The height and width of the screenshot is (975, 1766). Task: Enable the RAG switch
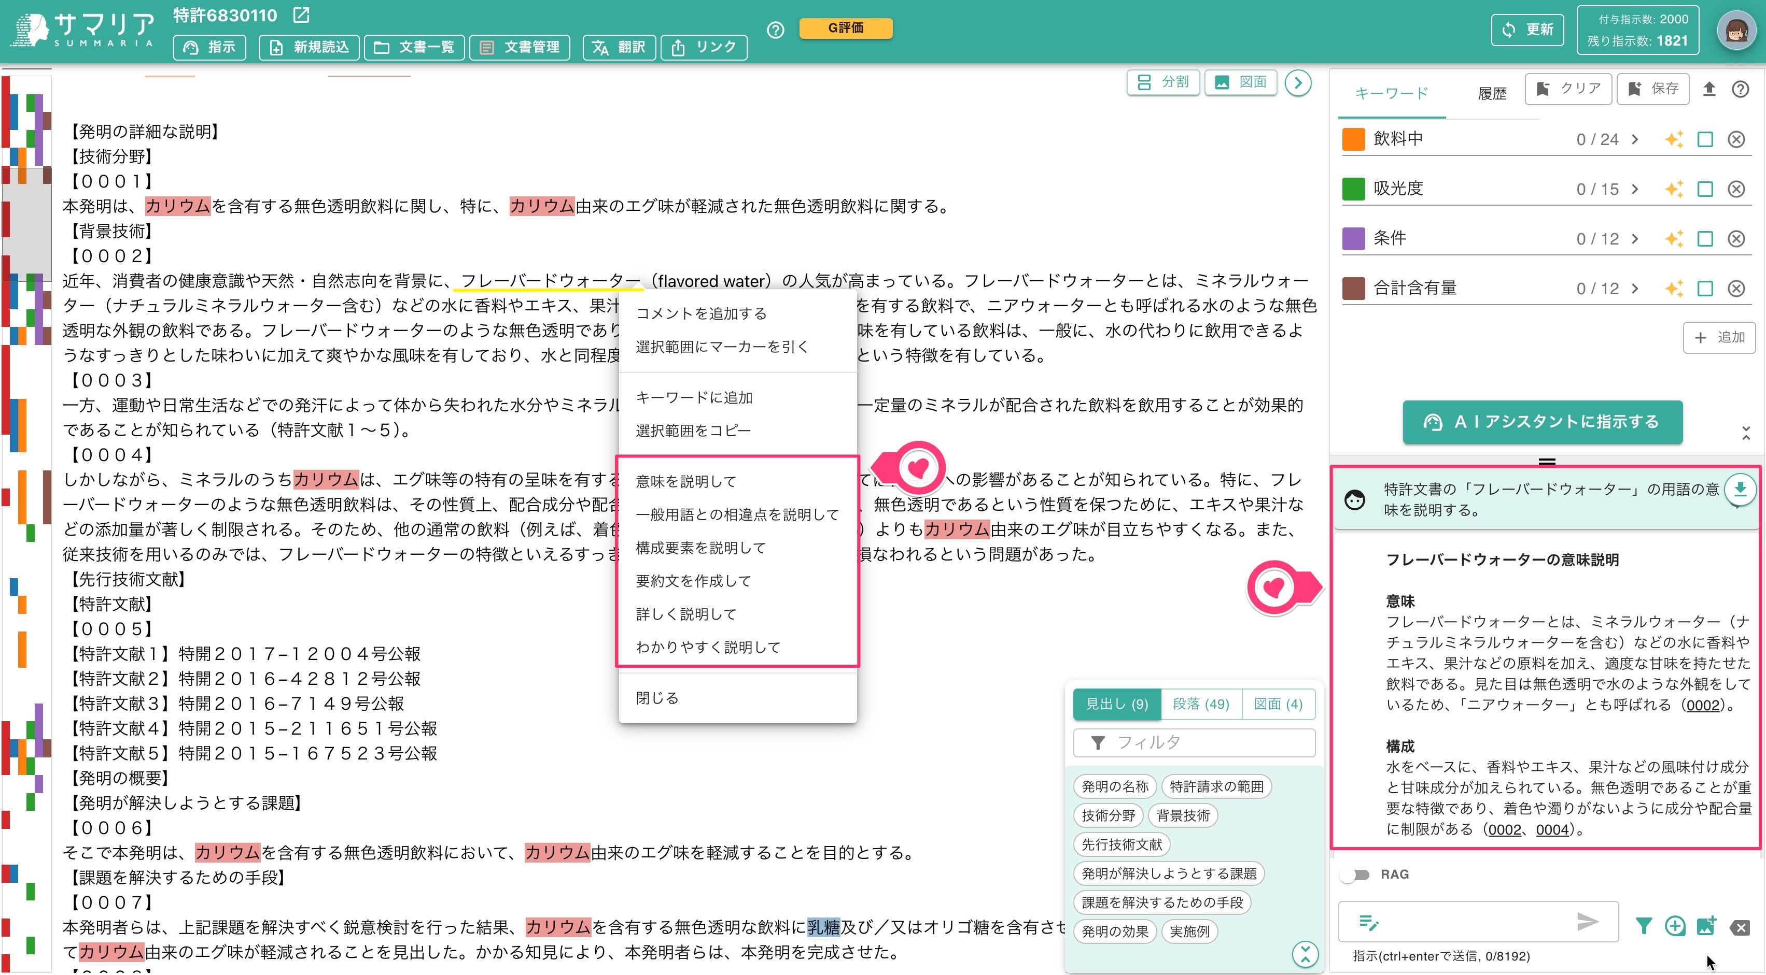1354,875
